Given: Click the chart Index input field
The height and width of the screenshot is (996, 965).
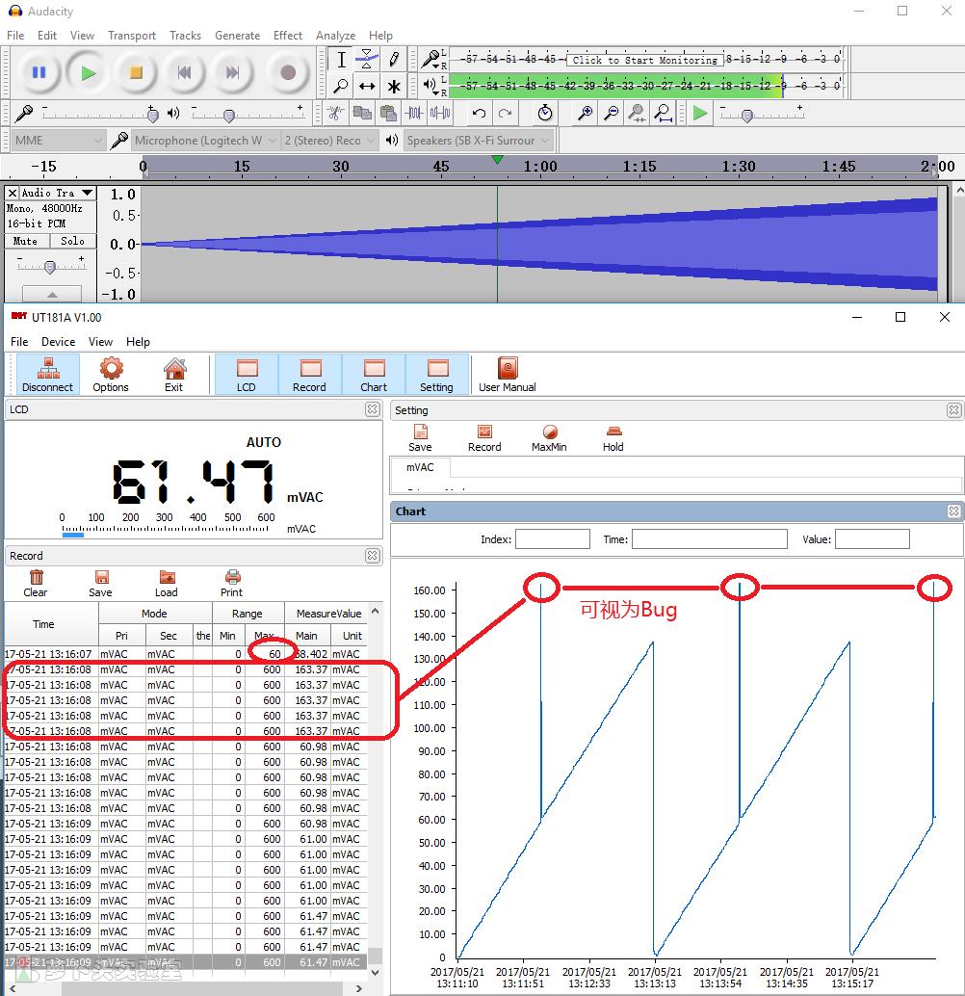Looking at the screenshot, I should (x=552, y=539).
